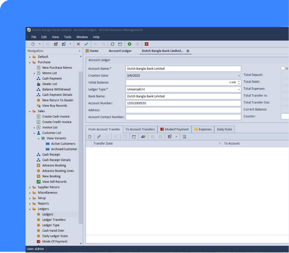Select the Modeof Payment tab
This screenshot has width=289, height=253.
[175, 129]
